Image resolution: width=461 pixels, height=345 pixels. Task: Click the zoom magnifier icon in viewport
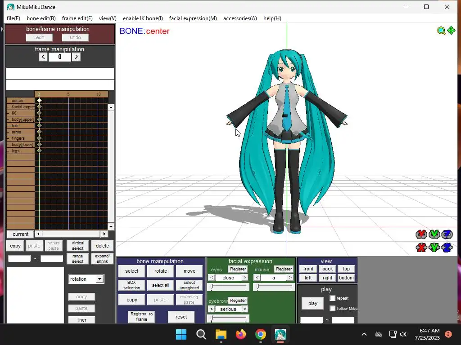(x=441, y=31)
